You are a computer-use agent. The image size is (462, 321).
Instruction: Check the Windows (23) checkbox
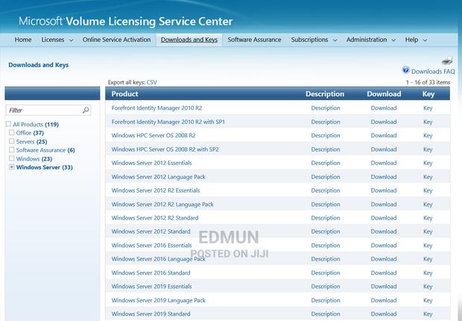pos(11,158)
